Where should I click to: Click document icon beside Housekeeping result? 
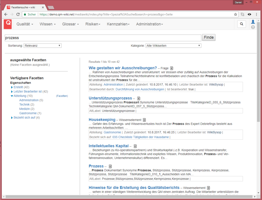tap(144, 120)
